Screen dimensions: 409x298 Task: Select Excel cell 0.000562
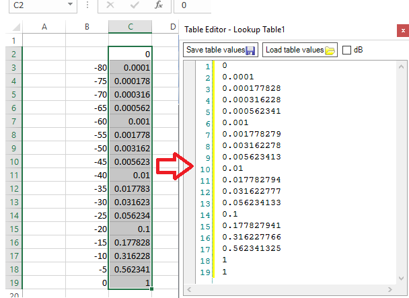point(130,108)
